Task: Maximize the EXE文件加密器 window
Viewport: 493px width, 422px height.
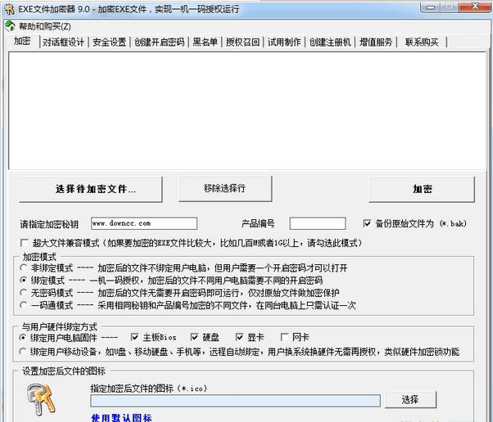Action: 450,7
